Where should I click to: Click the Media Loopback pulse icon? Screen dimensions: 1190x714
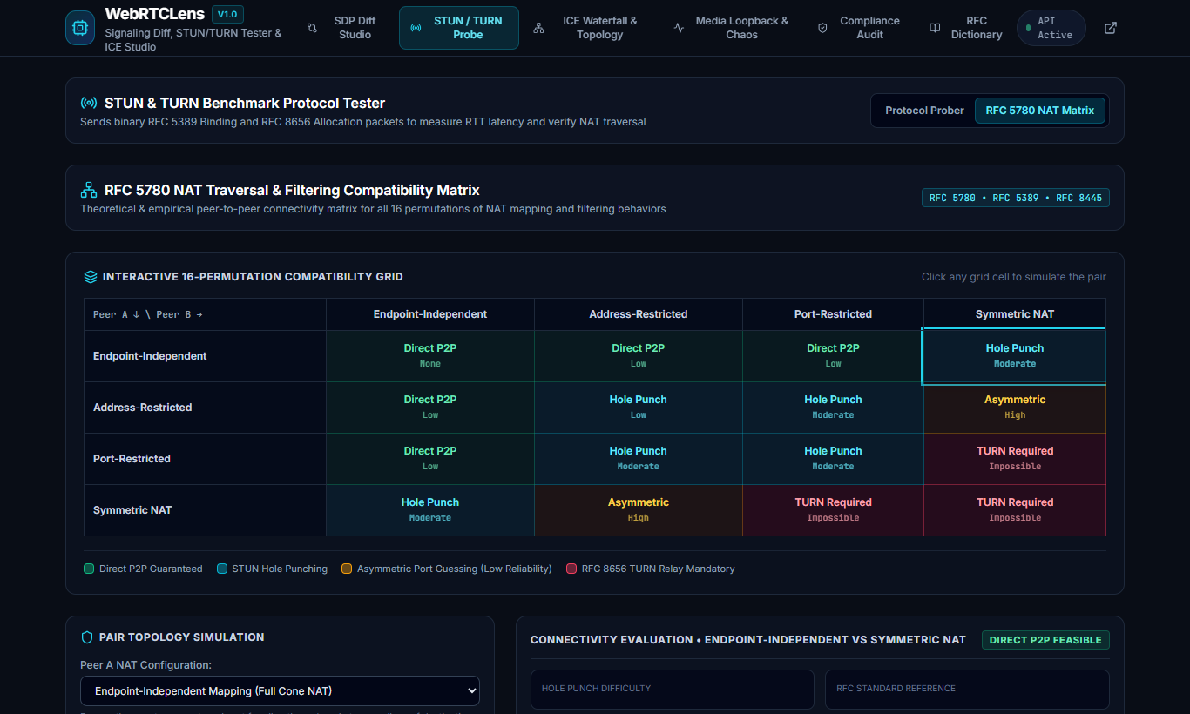pyautogui.click(x=680, y=28)
